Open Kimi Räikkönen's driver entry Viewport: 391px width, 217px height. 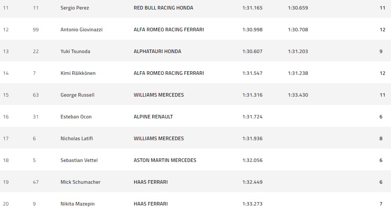tap(78, 73)
